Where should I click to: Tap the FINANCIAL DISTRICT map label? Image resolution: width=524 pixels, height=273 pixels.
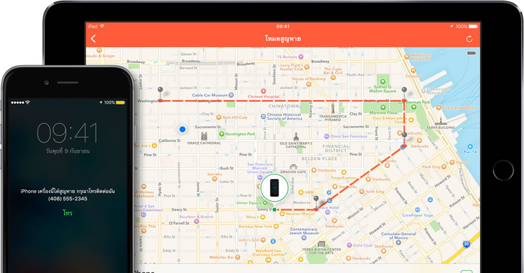pyautogui.click(x=335, y=148)
